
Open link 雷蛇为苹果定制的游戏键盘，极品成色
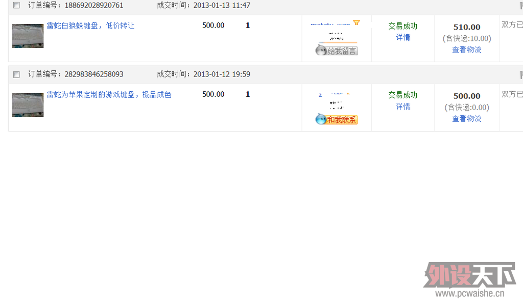(x=109, y=94)
